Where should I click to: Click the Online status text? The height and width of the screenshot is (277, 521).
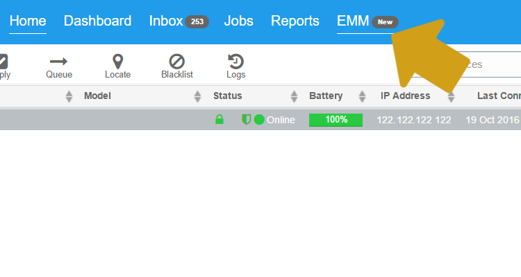click(281, 120)
